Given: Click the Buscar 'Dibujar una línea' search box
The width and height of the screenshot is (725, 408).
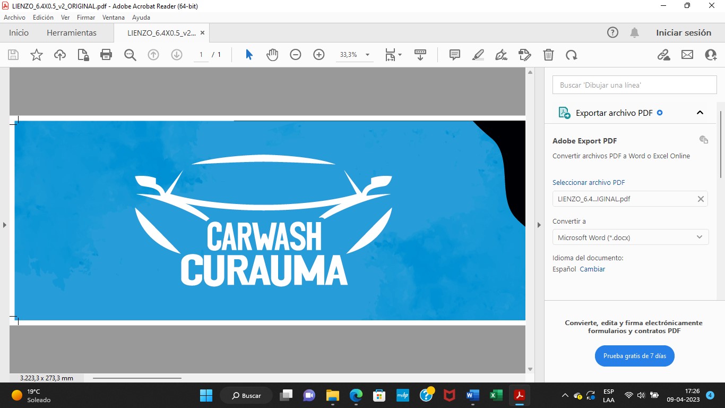Looking at the screenshot, I should [634, 85].
